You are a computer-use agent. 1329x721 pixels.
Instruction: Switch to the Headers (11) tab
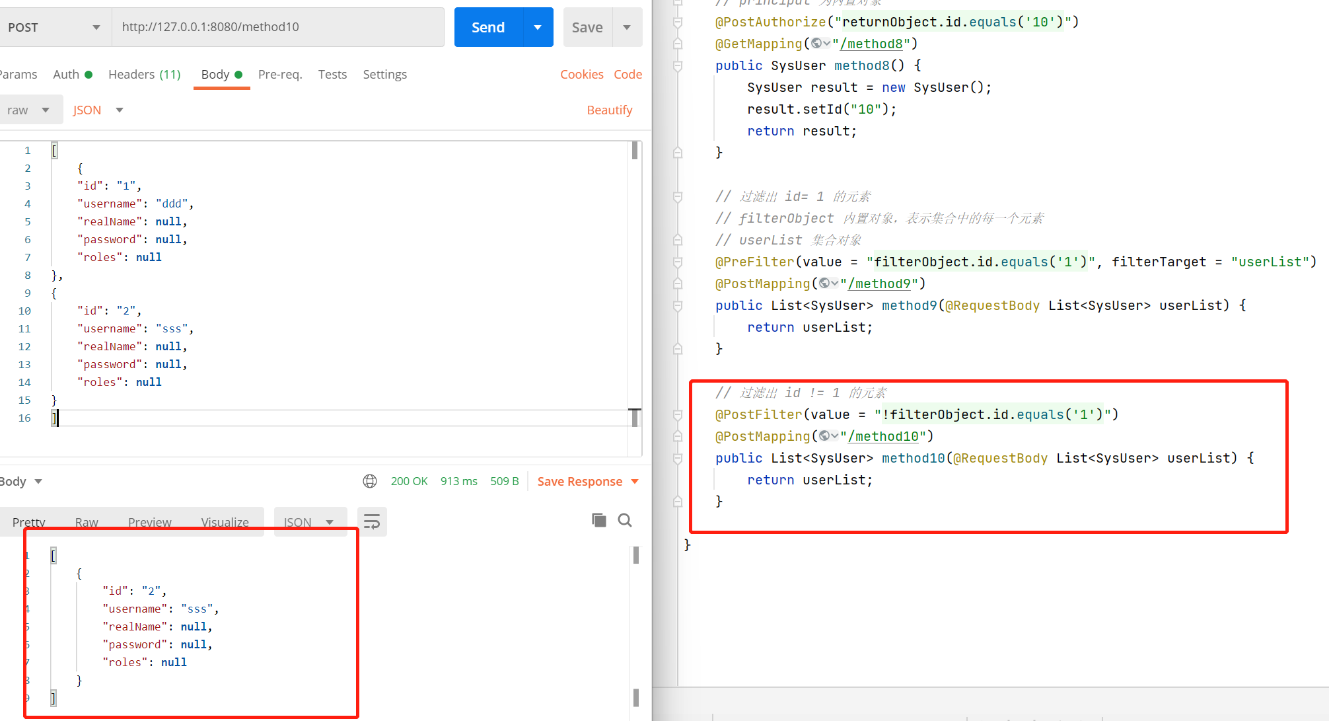click(144, 74)
